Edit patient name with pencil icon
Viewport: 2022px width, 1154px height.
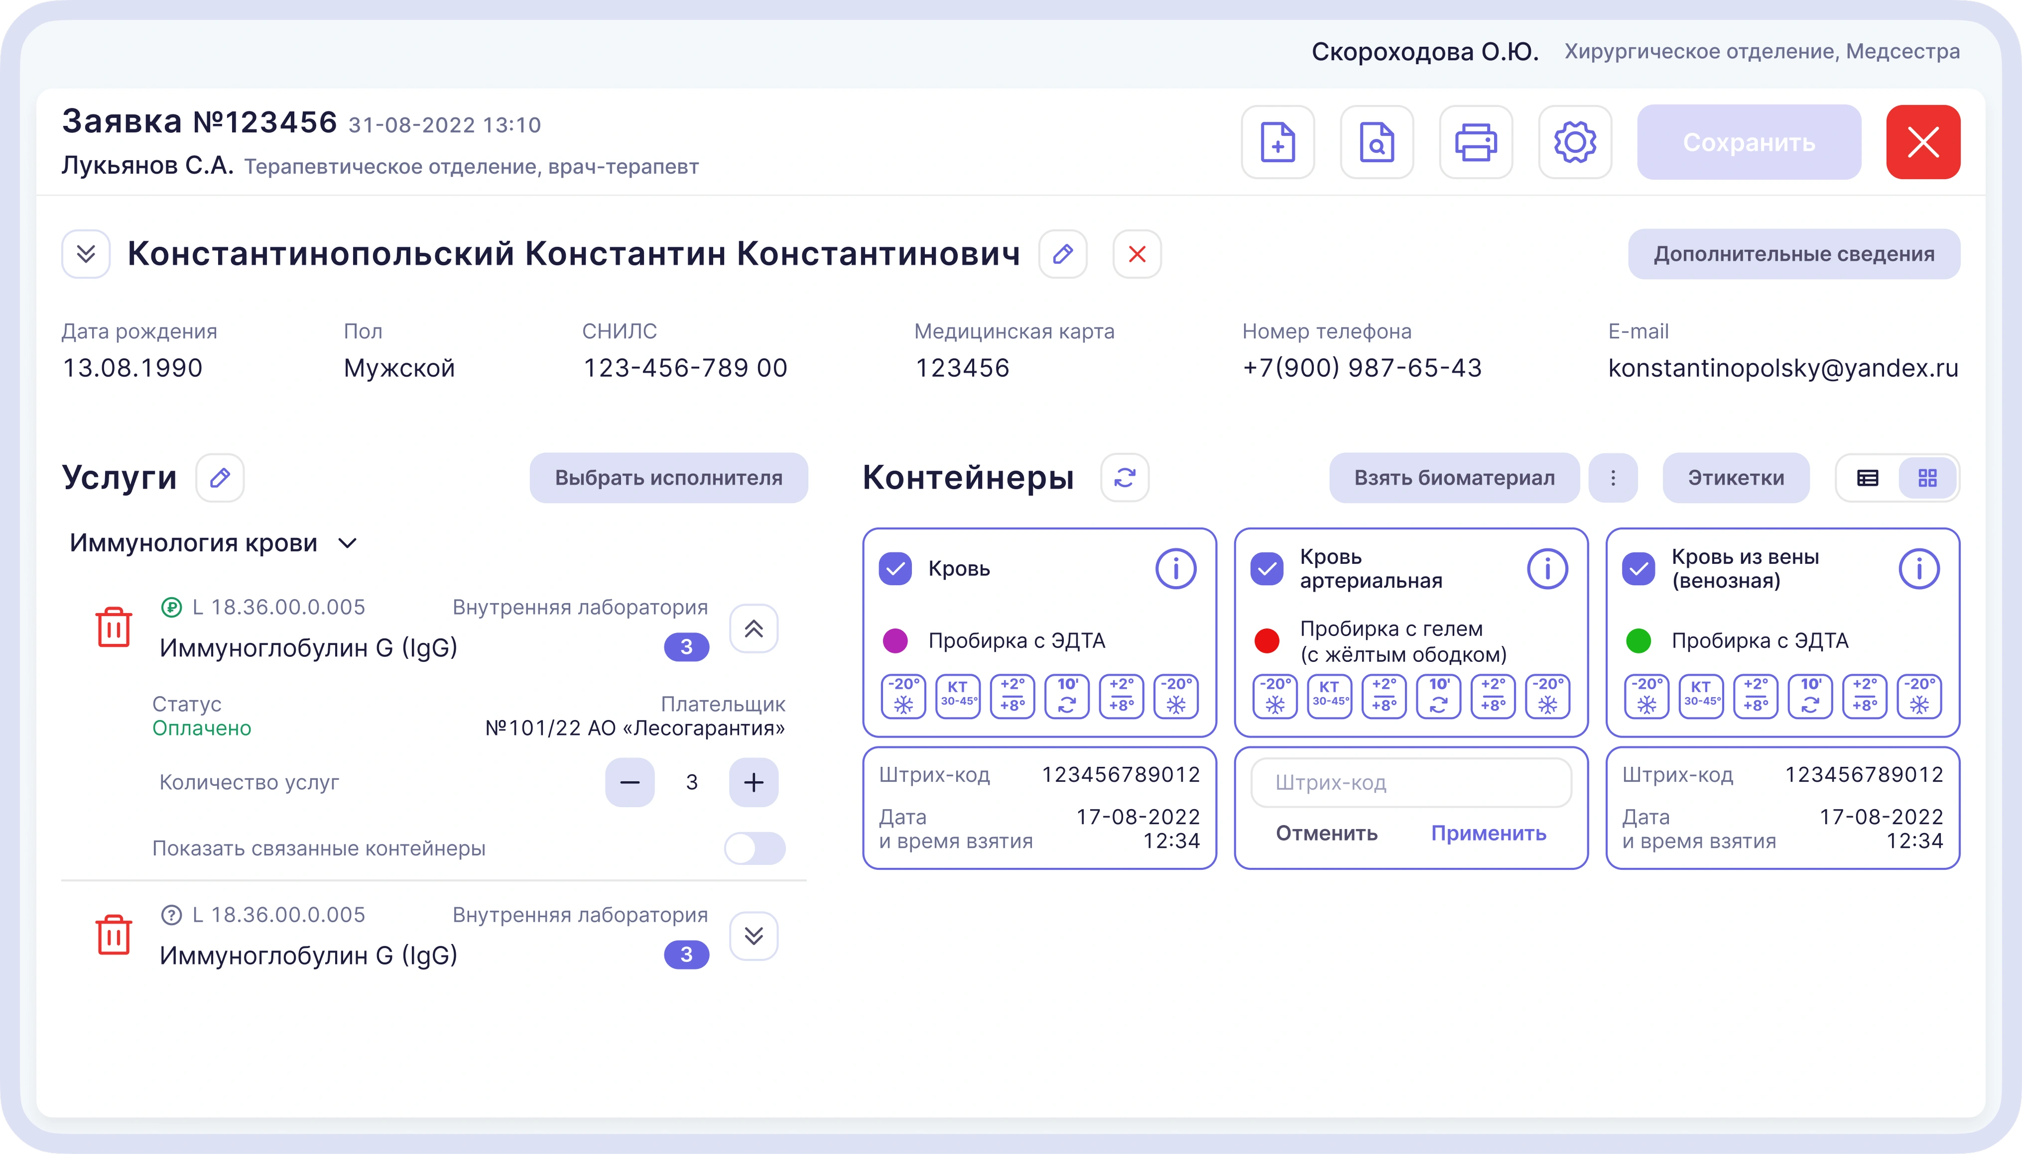[1063, 254]
